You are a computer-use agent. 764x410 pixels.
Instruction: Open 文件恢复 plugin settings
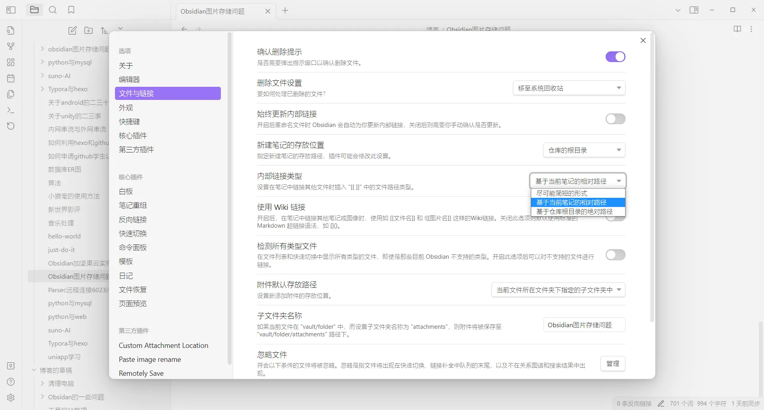[168, 289]
